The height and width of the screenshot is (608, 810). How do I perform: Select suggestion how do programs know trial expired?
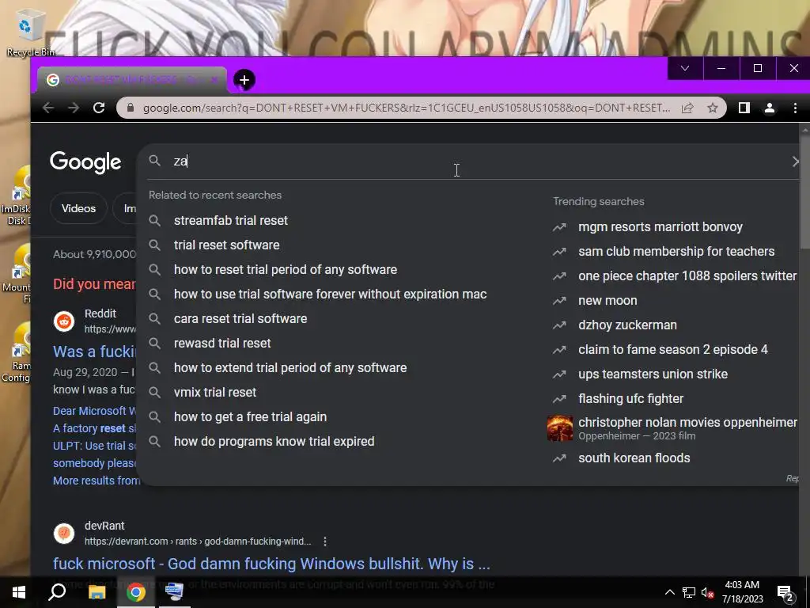pos(274,442)
